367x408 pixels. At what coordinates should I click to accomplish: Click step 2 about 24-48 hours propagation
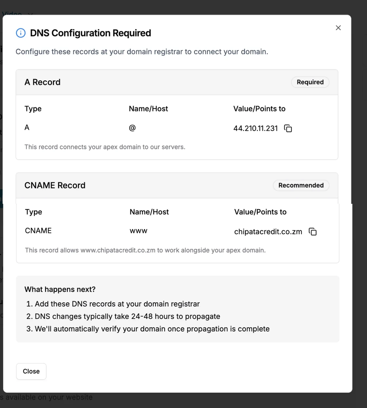(127, 316)
